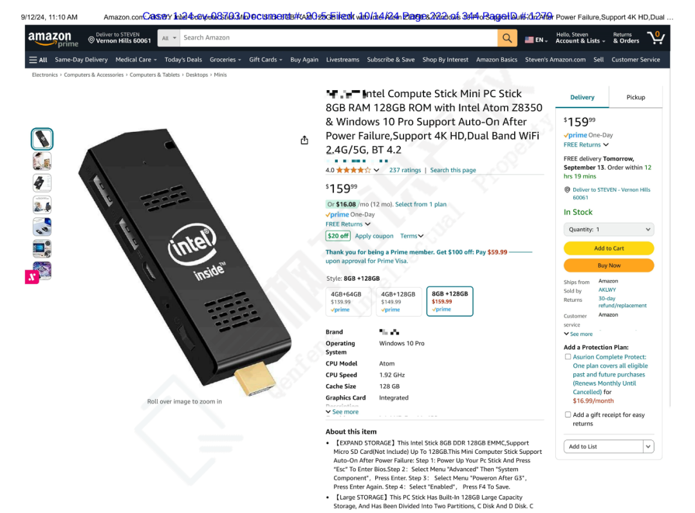Viewport: 695px width, 513px height.
Task: Open Today's Deals in navigation bar
Action: click(183, 60)
